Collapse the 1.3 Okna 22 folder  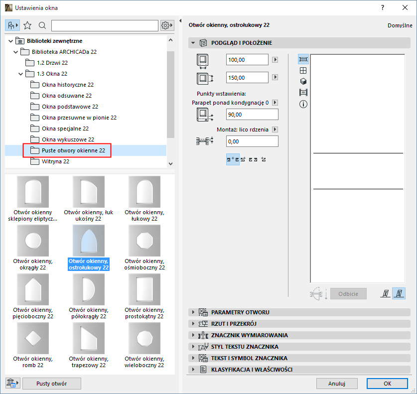[x=21, y=74]
